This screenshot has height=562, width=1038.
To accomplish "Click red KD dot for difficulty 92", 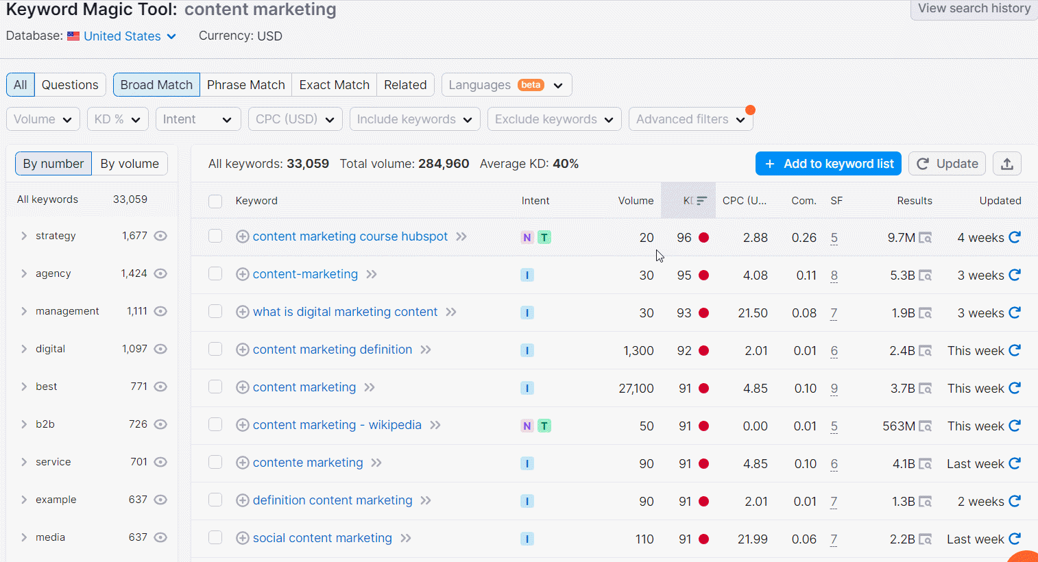I will pyautogui.click(x=703, y=351).
